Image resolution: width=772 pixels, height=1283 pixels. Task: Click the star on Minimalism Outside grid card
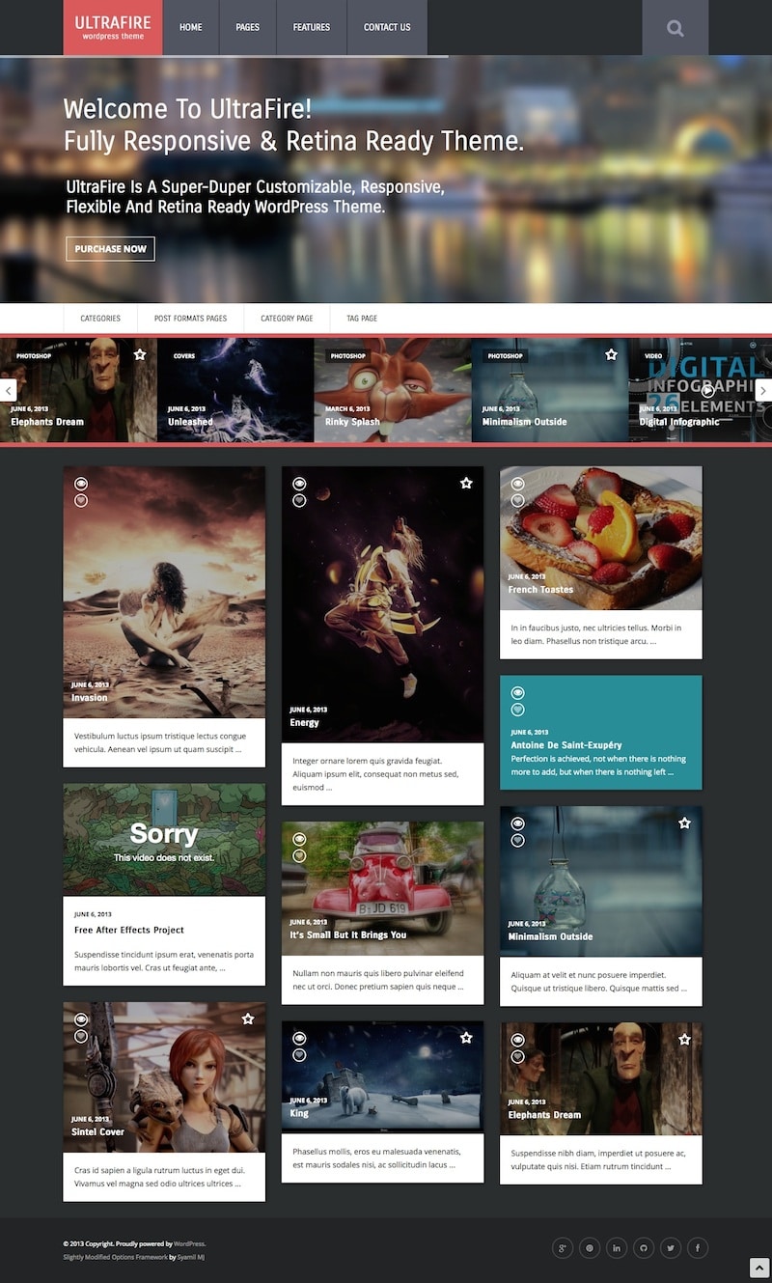click(685, 823)
